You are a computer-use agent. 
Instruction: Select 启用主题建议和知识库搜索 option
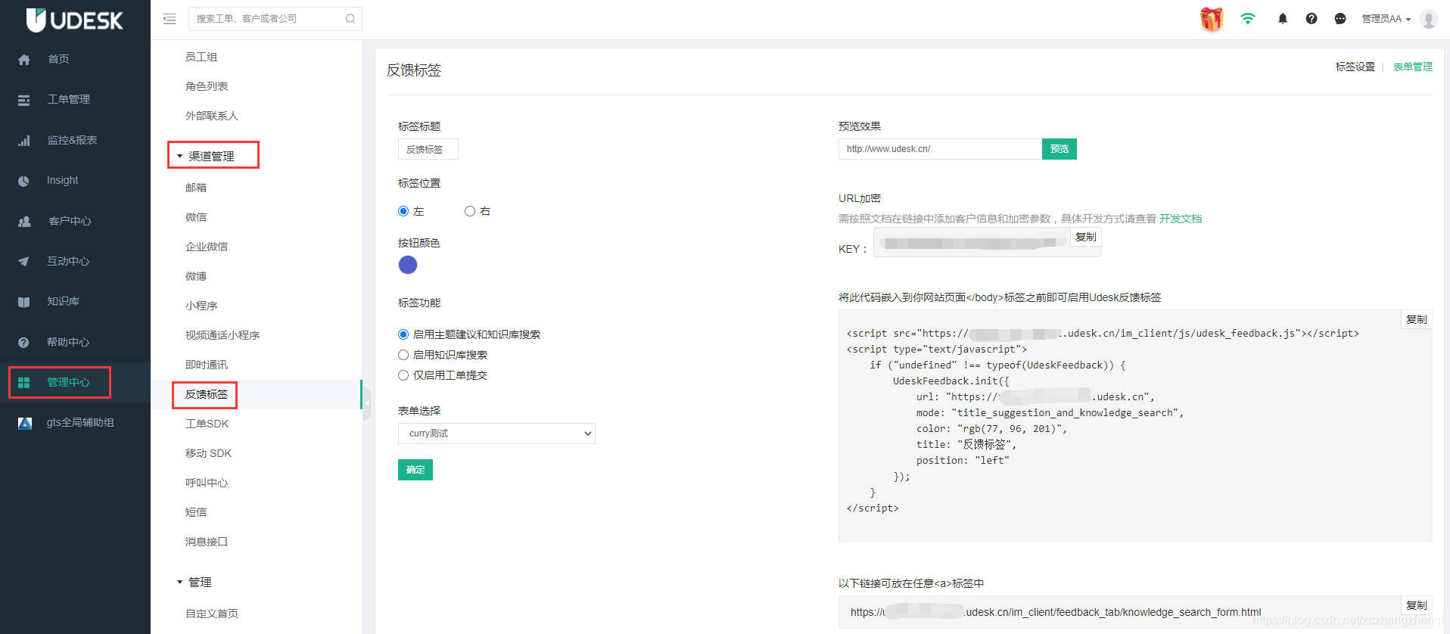point(403,334)
